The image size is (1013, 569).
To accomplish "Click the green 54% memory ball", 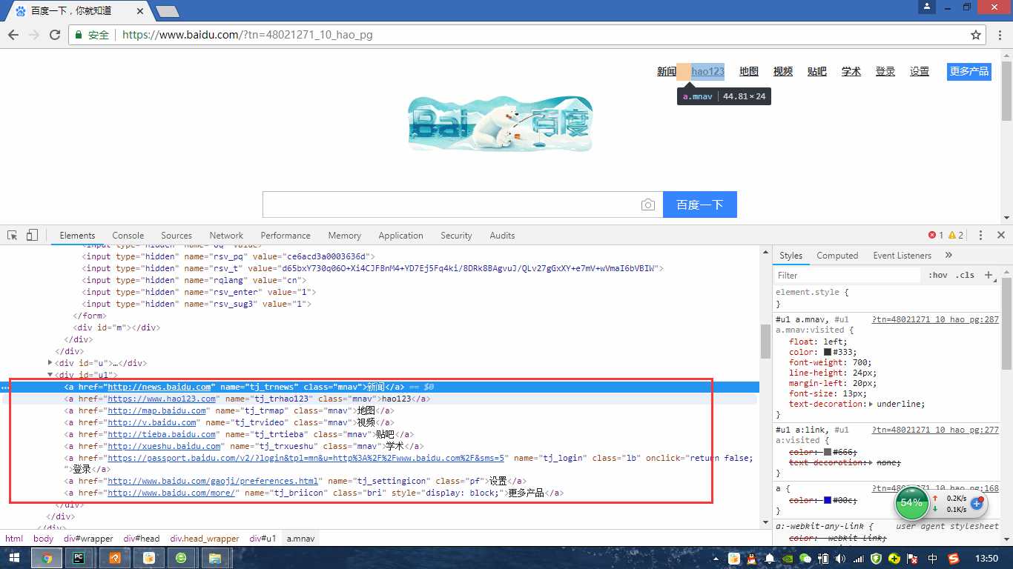I will tap(911, 503).
